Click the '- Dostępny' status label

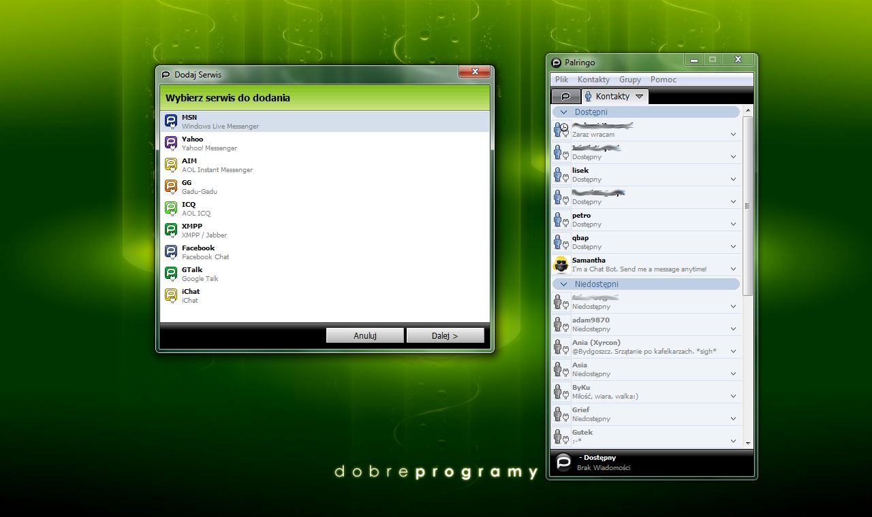coord(597,458)
